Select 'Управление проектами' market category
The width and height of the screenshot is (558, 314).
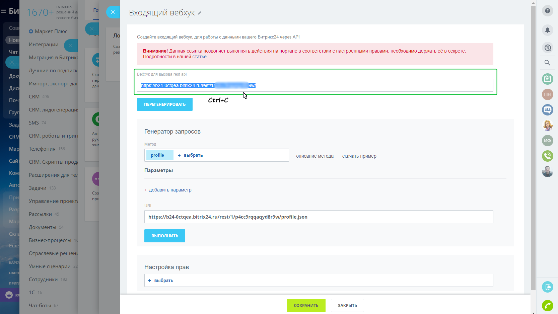pyautogui.click(x=53, y=201)
